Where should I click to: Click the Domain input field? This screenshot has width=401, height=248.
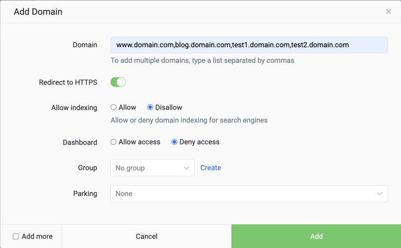coord(249,45)
